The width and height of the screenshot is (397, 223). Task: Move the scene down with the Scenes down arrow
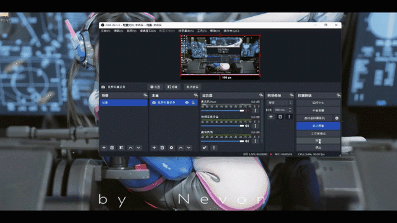pyautogui.click(x=138, y=147)
